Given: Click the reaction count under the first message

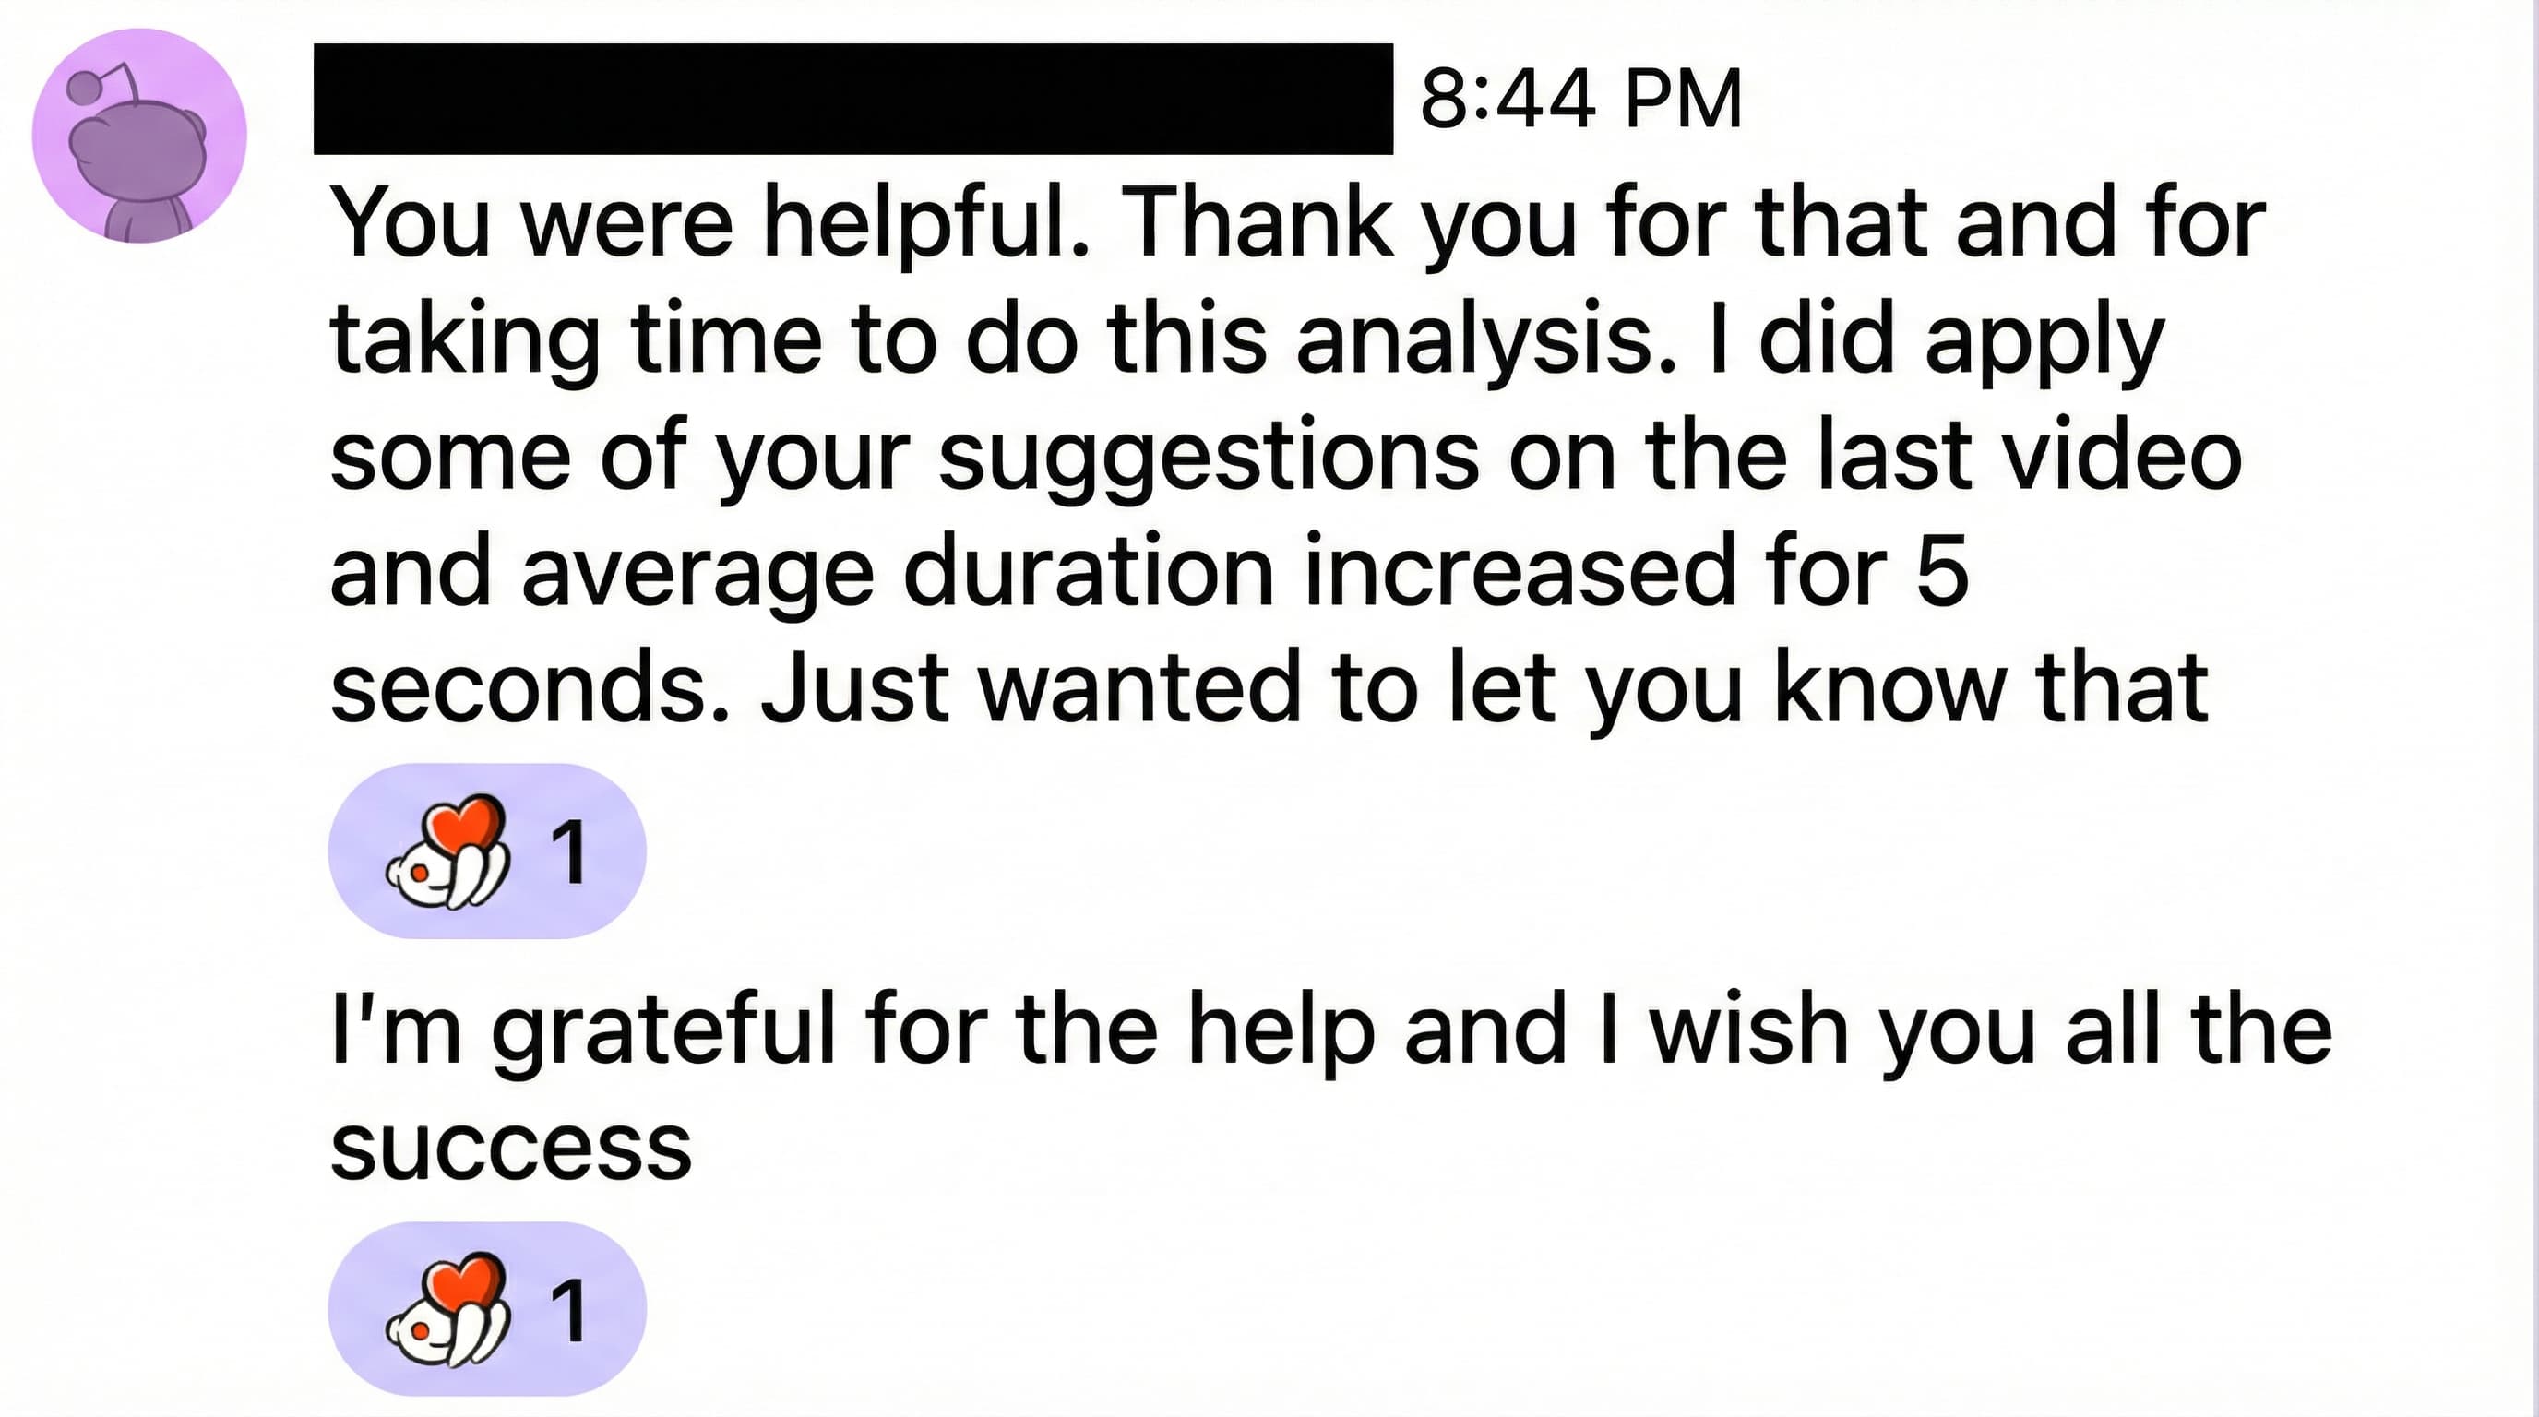Looking at the screenshot, I should 568,851.
